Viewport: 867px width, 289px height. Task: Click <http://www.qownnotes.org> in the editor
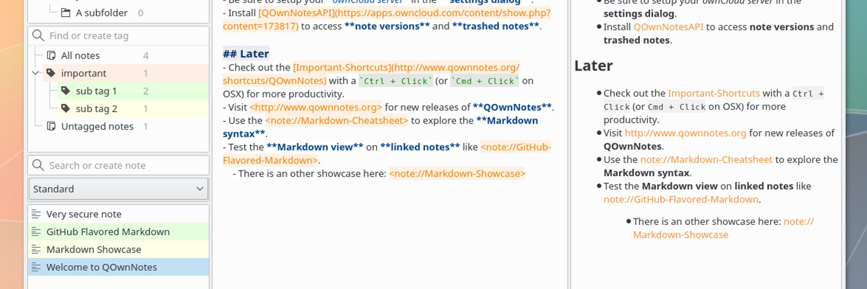(x=316, y=107)
